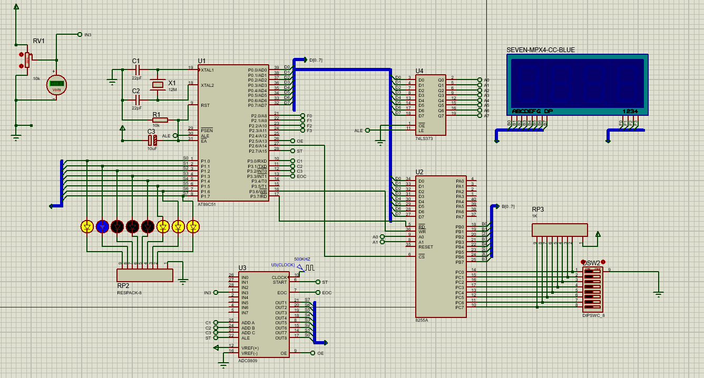Select the U2 8255A peripheral interface chip
Viewport: 704px width, 378px height.
click(x=441, y=246)
